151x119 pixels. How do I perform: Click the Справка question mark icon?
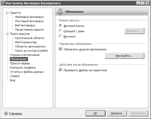click(6, 113)
